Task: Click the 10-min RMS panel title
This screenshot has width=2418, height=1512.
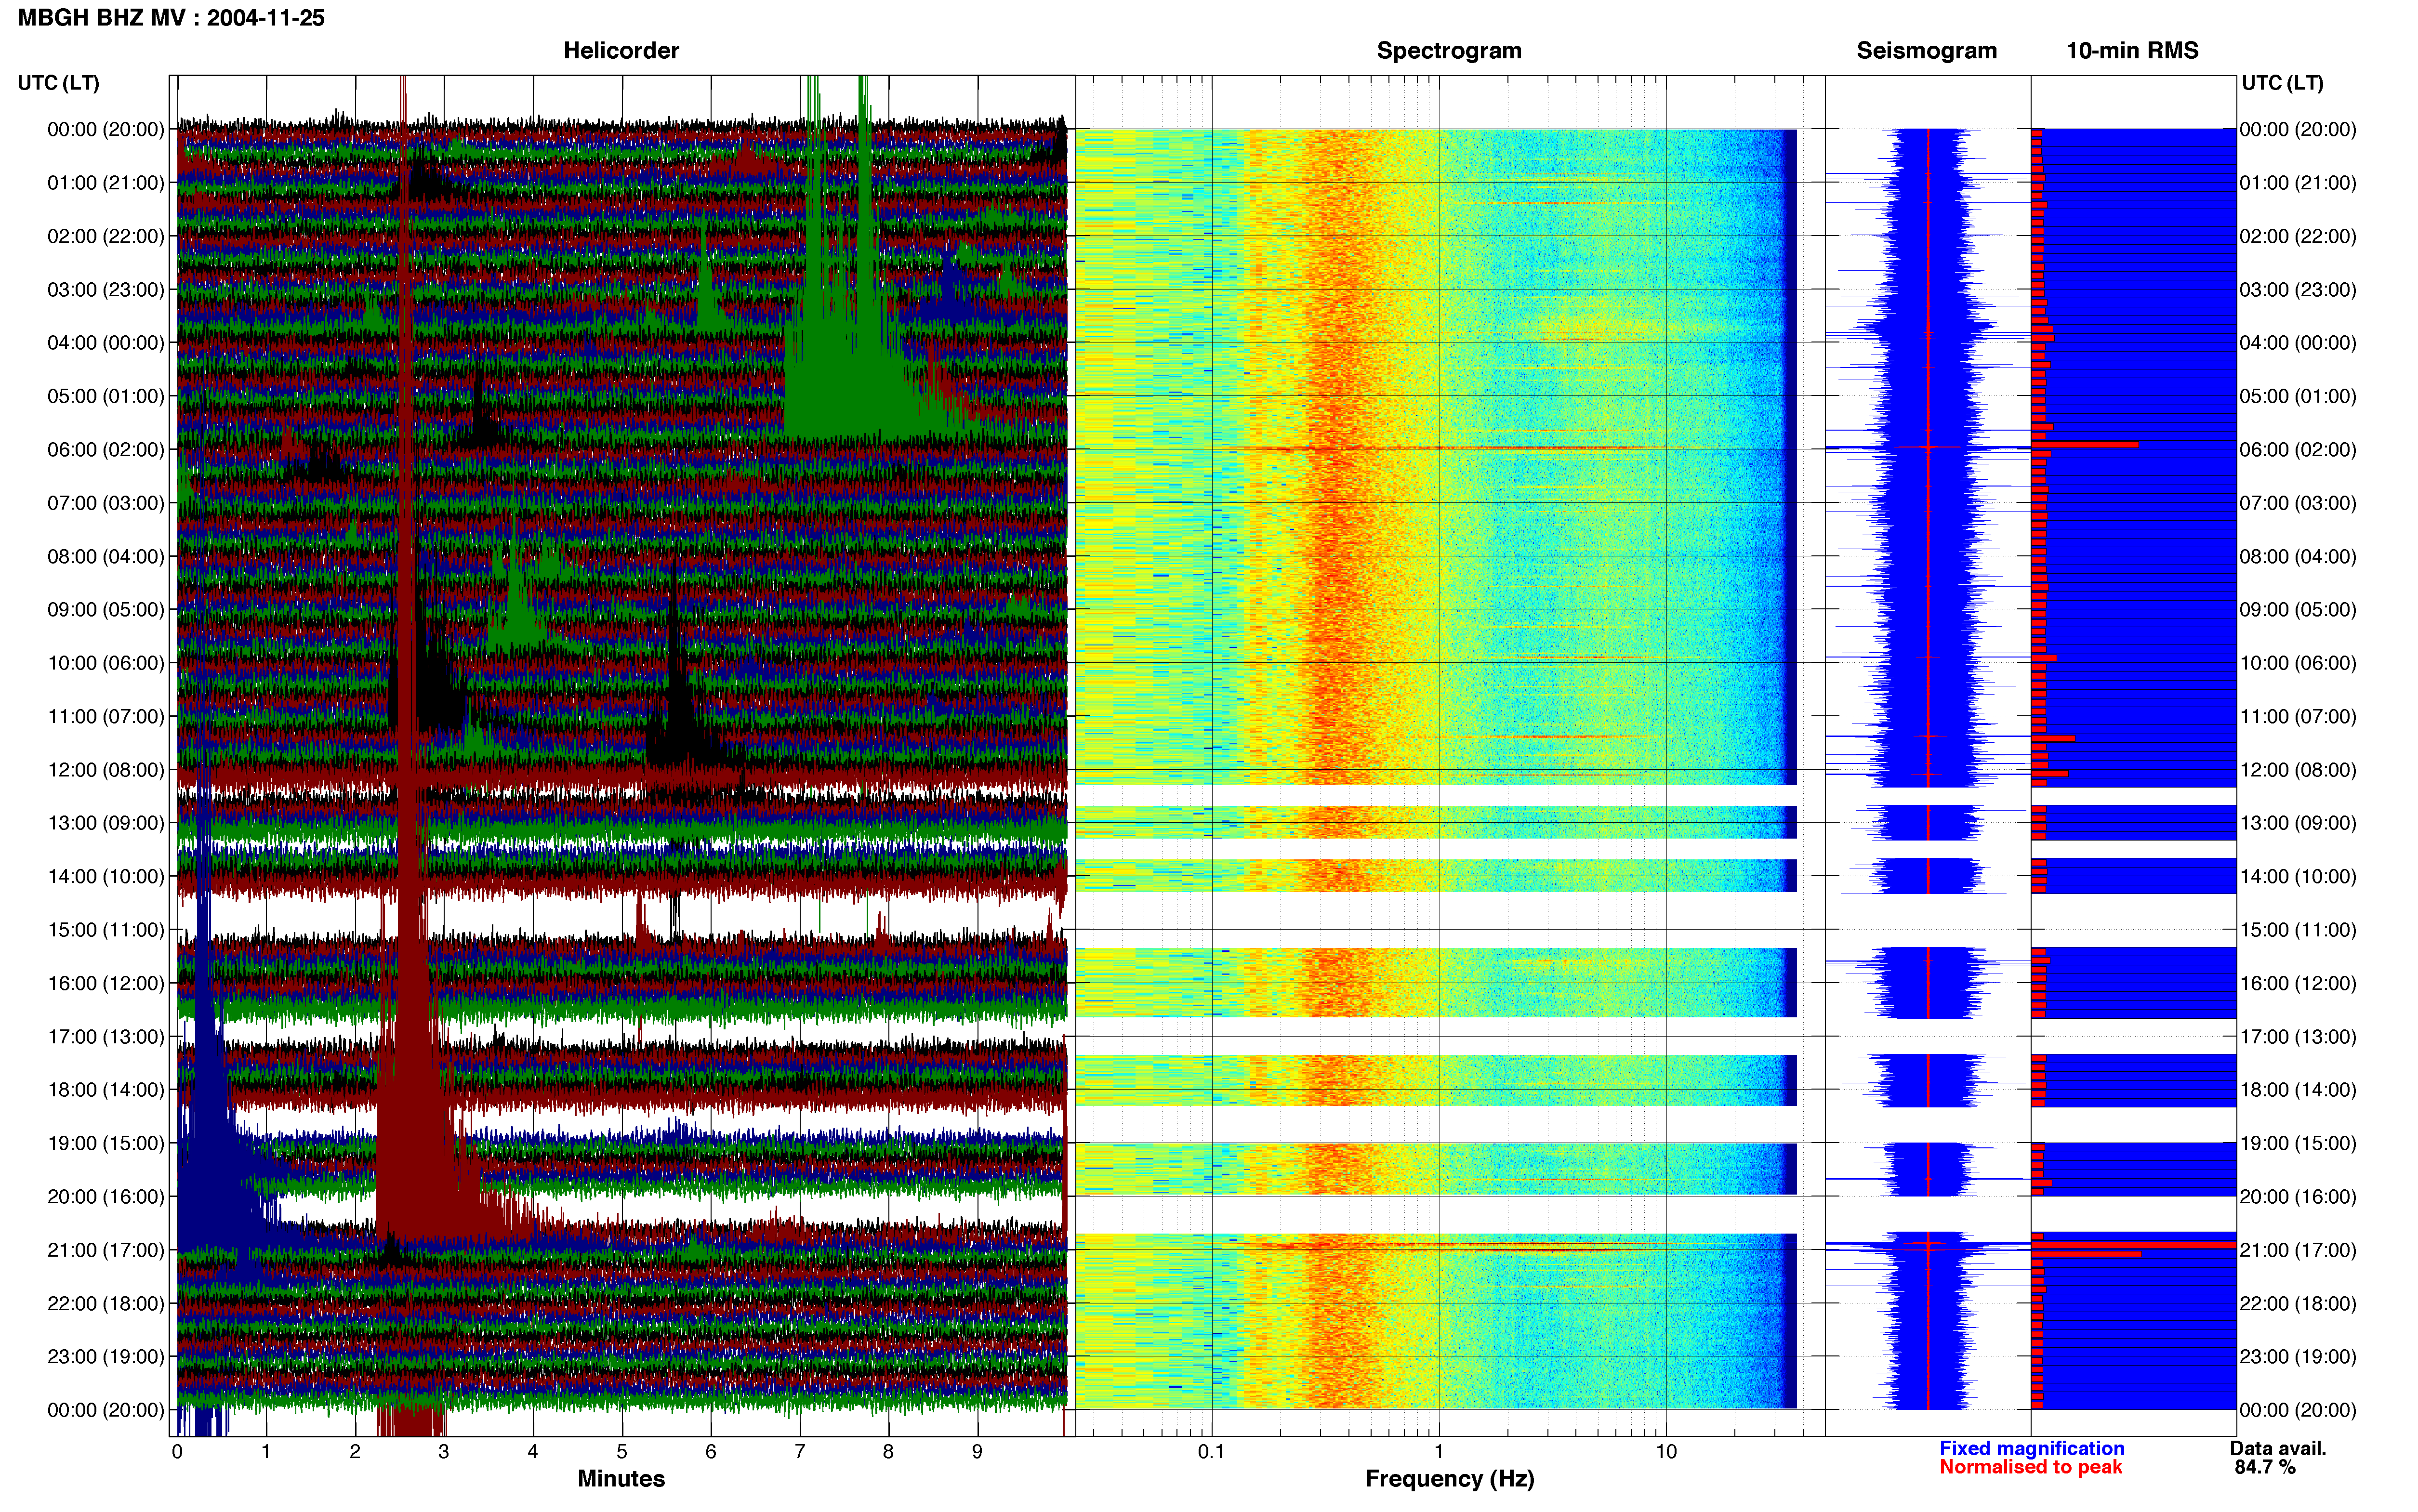Action: pyautogui.click(x=2132, y=50)
